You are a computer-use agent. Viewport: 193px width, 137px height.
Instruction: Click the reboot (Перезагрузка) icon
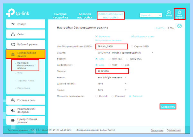pyautogui.click(x=179, y=12)
